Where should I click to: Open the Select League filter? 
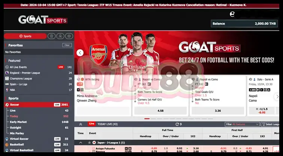coord(270,124)
